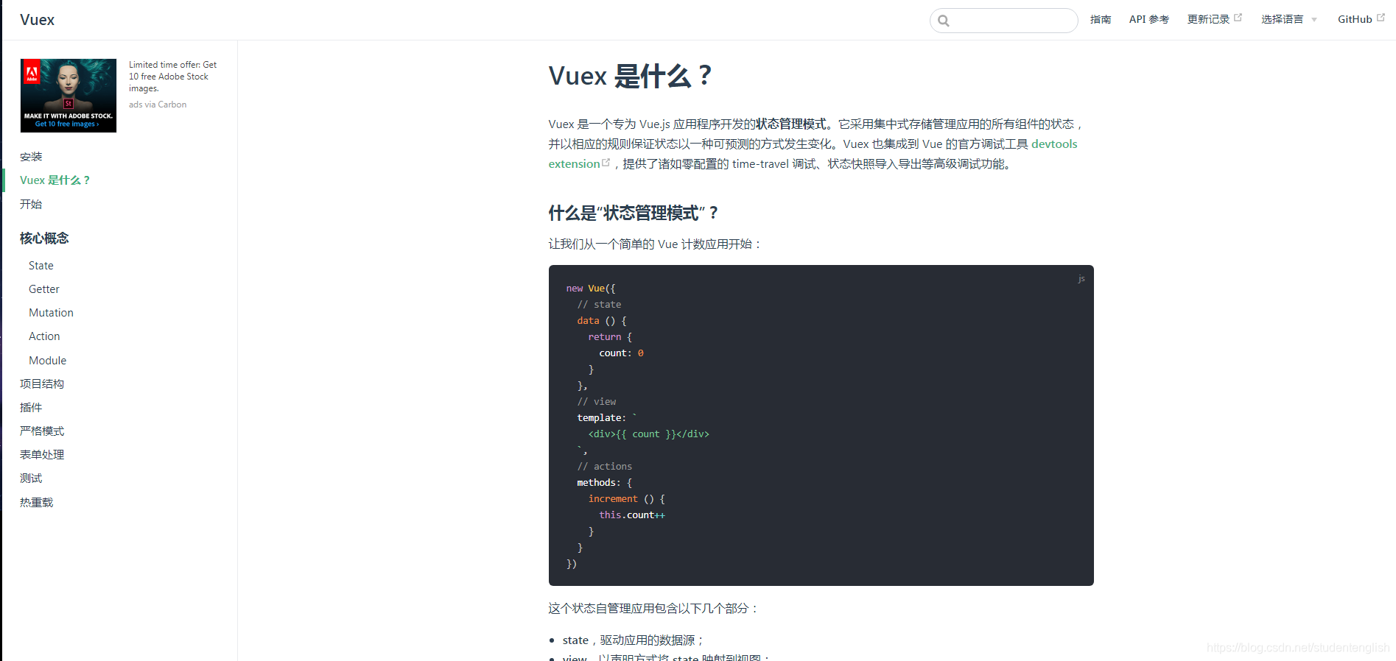Open the API 参考 nav item

1148,19
